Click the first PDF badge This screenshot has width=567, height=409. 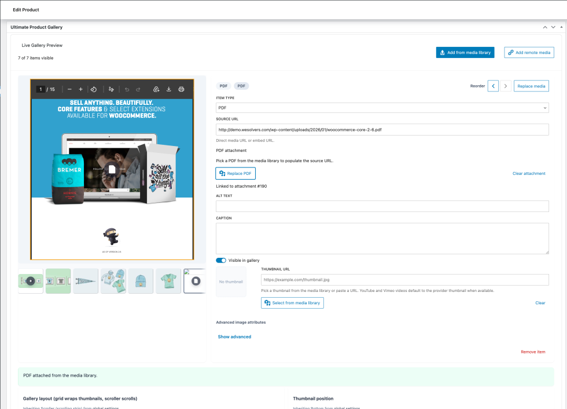[223, 86]
